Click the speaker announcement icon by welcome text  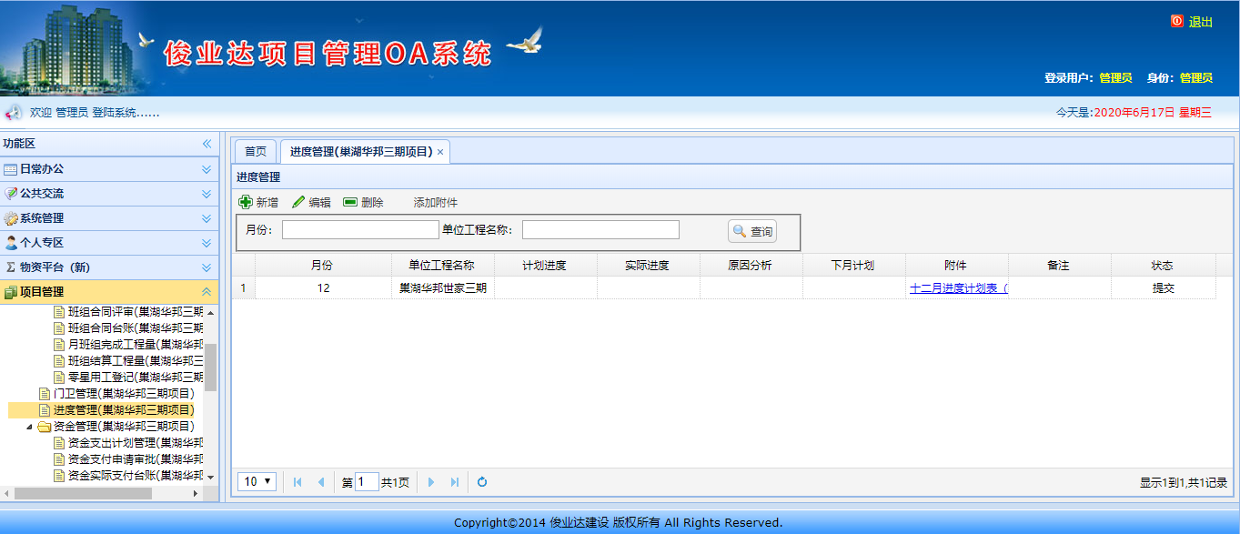[x=14, y=113]
